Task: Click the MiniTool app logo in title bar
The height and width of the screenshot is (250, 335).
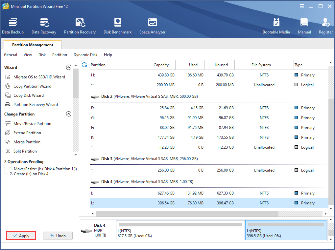Action: click(x=6, y=6)
